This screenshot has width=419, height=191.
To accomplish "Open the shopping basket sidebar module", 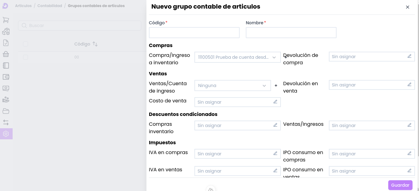I will pyautogui.click(x=6, y=54).
